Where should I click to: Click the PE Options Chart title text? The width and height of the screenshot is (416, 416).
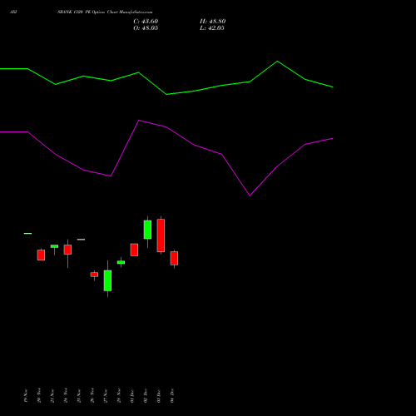pos(105,12)
